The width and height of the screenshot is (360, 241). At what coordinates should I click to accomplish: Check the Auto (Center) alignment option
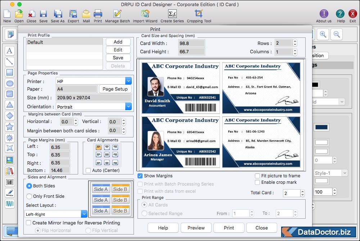(88, 170)
